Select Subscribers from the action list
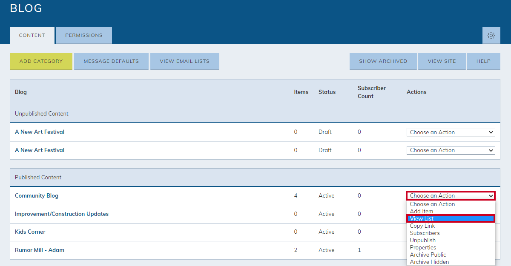This screenshot has height=266, width=511. click(x=451, y=233)
